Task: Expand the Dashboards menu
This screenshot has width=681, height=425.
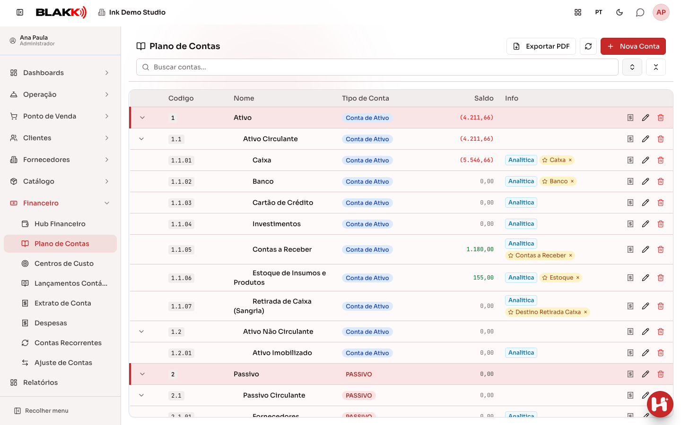Action: point(60,73)
